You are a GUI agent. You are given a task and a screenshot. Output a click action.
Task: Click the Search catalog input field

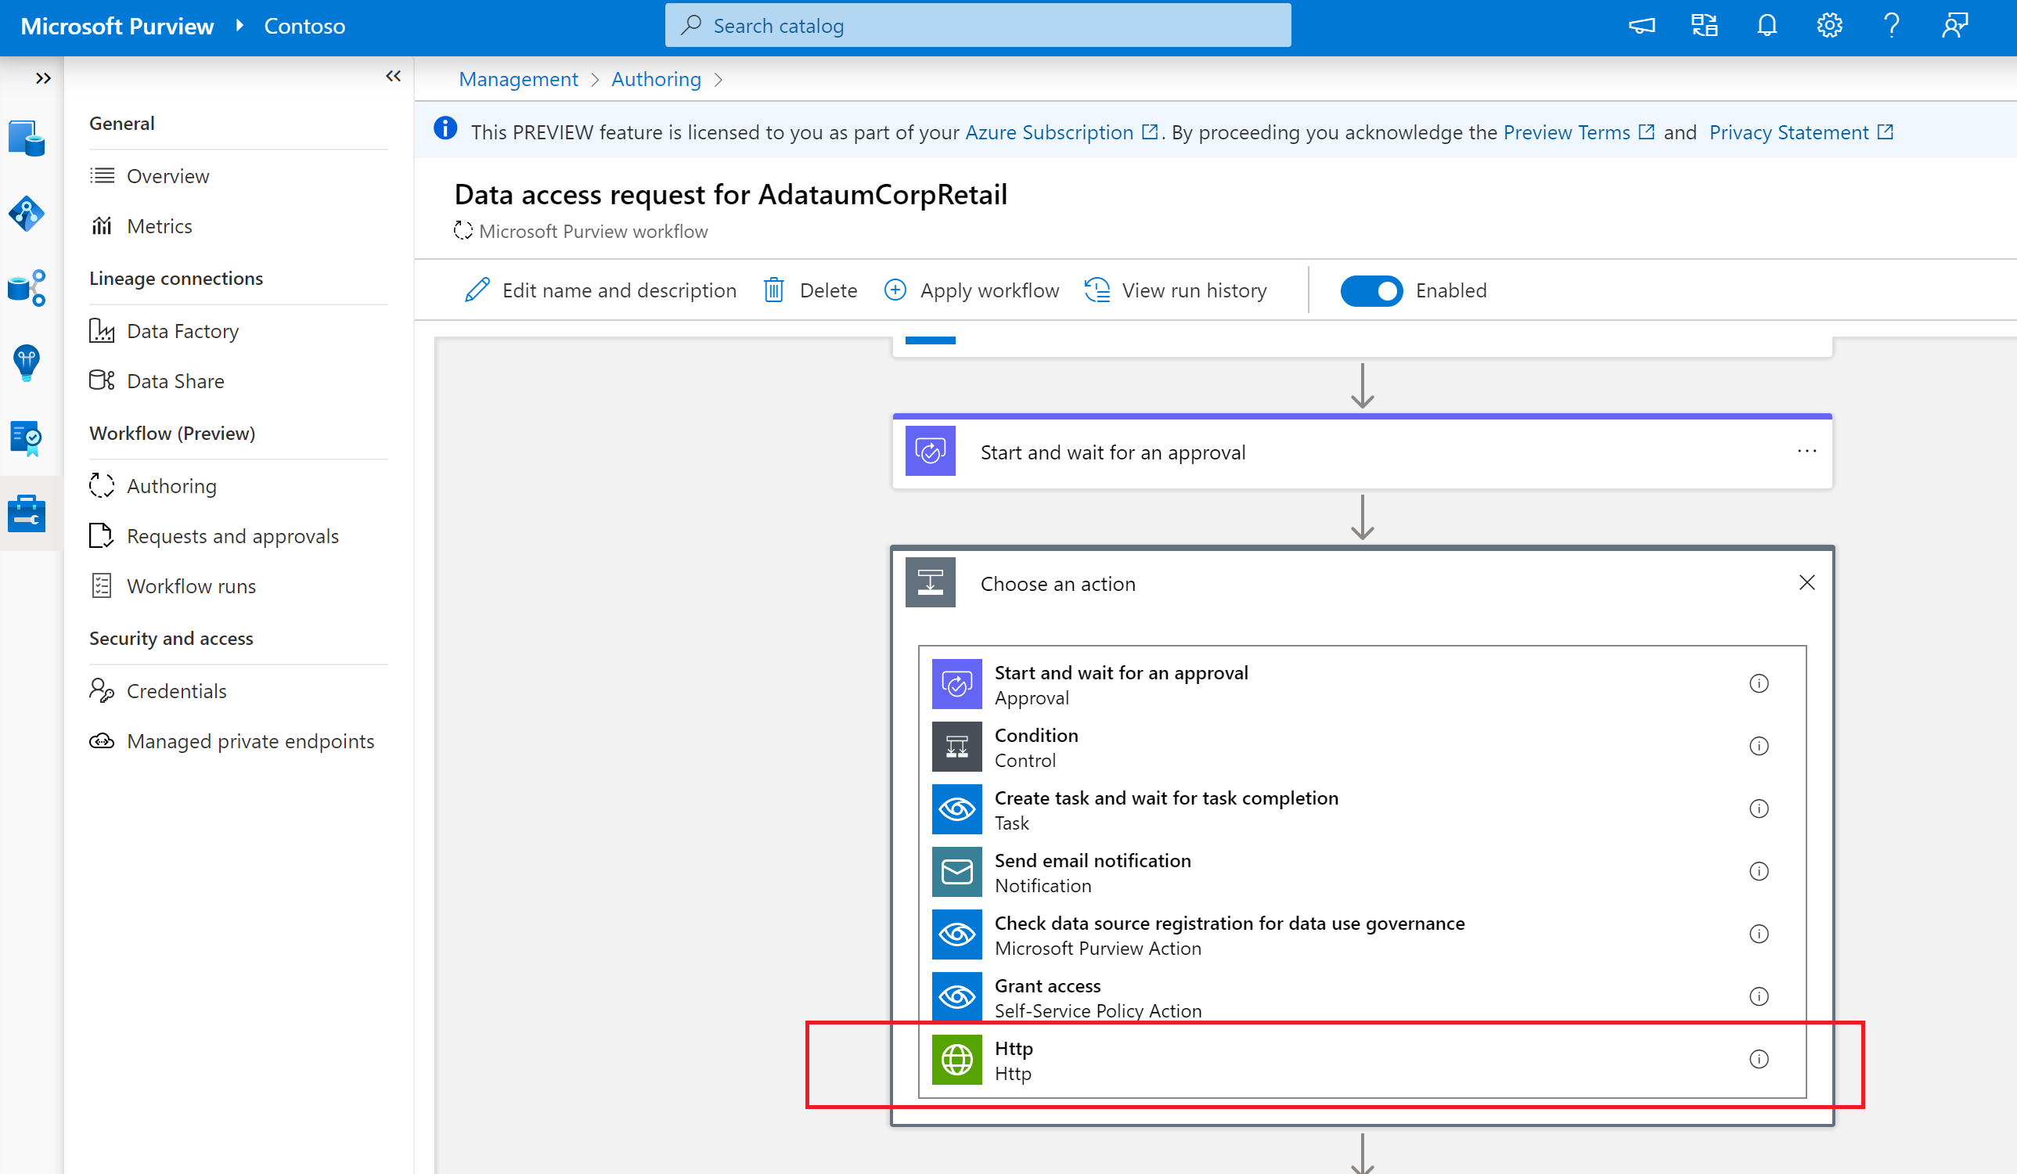point(978,23)
